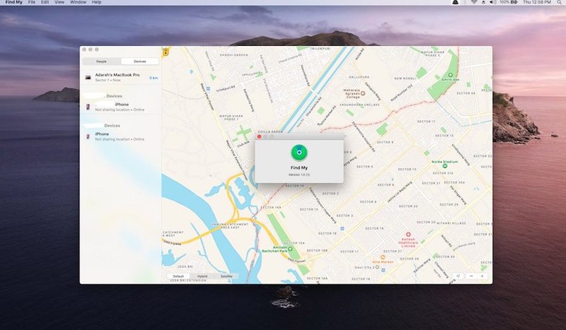Click the first Devices group header
The image size is (566, 330).
point(114,96)
